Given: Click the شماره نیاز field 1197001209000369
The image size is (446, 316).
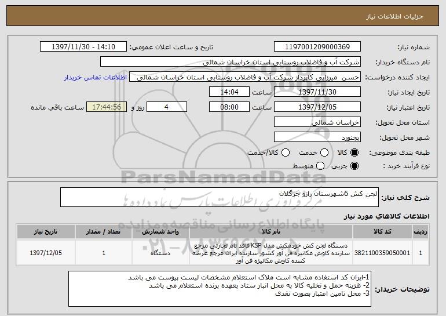Looking at the screenshot, I should [317, 47].
